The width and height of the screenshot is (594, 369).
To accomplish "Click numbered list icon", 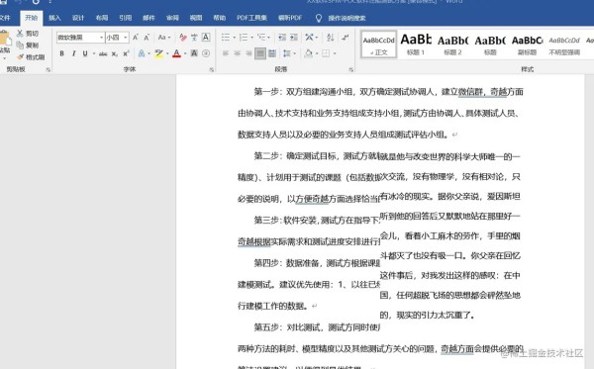I will [244, 37].
